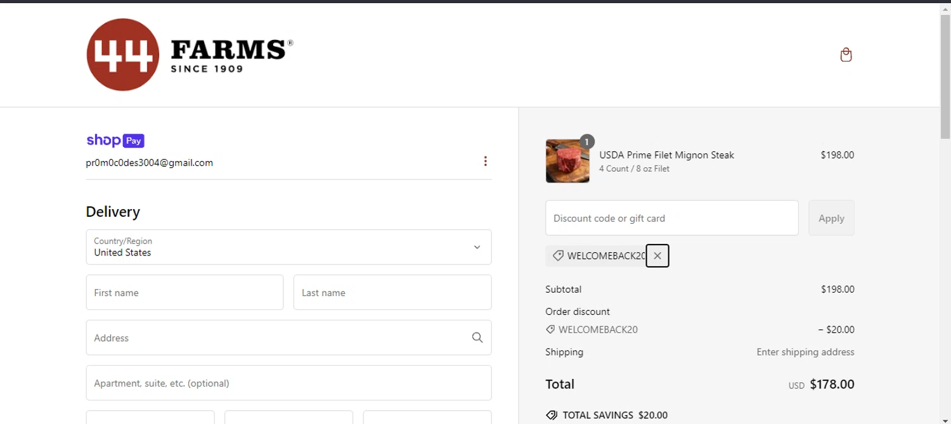Click the Last name field
951x424 pixels.
(x=392, y=292)
